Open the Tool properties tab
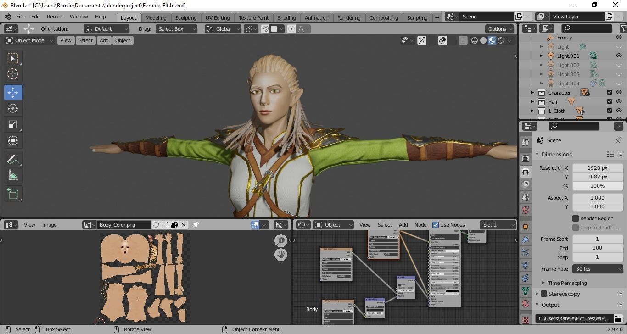 coord(526,142)
